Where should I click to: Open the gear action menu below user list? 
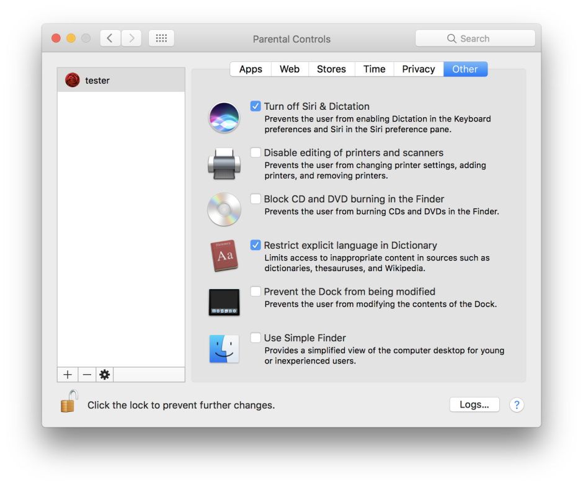coord(104,375)
